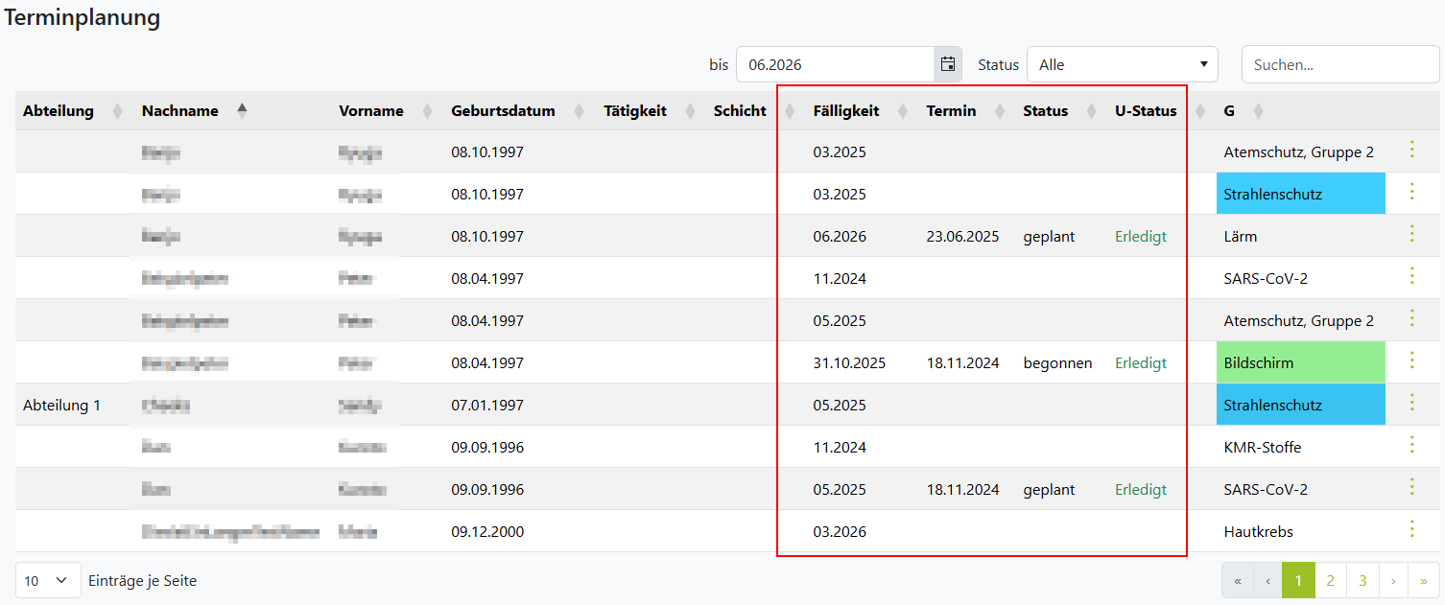This screenshot has height=605, width=1445.
Task: Click the 'Abteilung 1' cell
Action: (61, 406)
